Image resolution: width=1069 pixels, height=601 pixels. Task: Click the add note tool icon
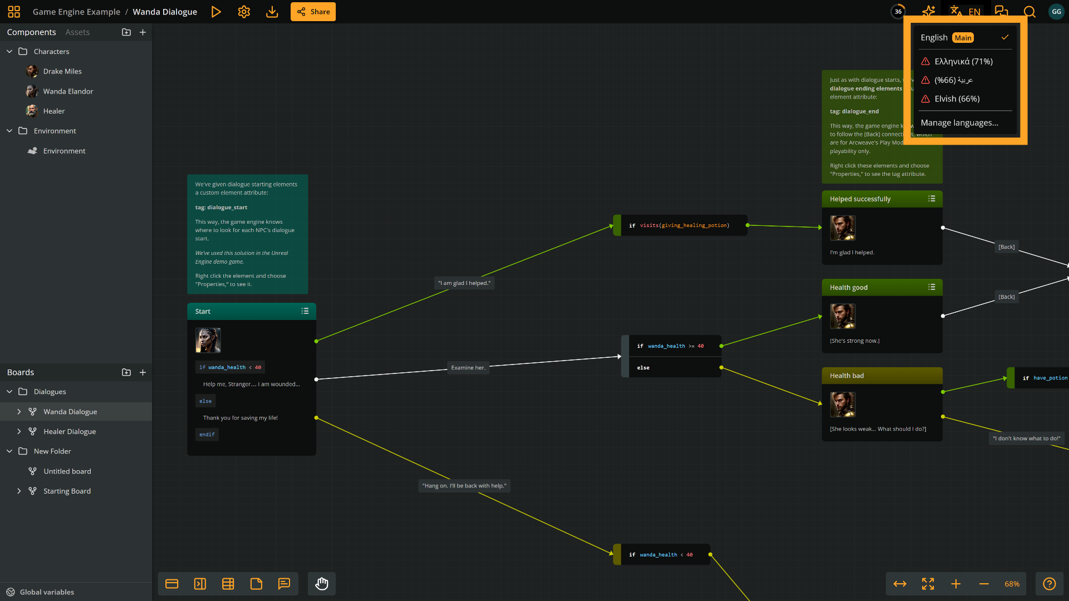[256, 584]
